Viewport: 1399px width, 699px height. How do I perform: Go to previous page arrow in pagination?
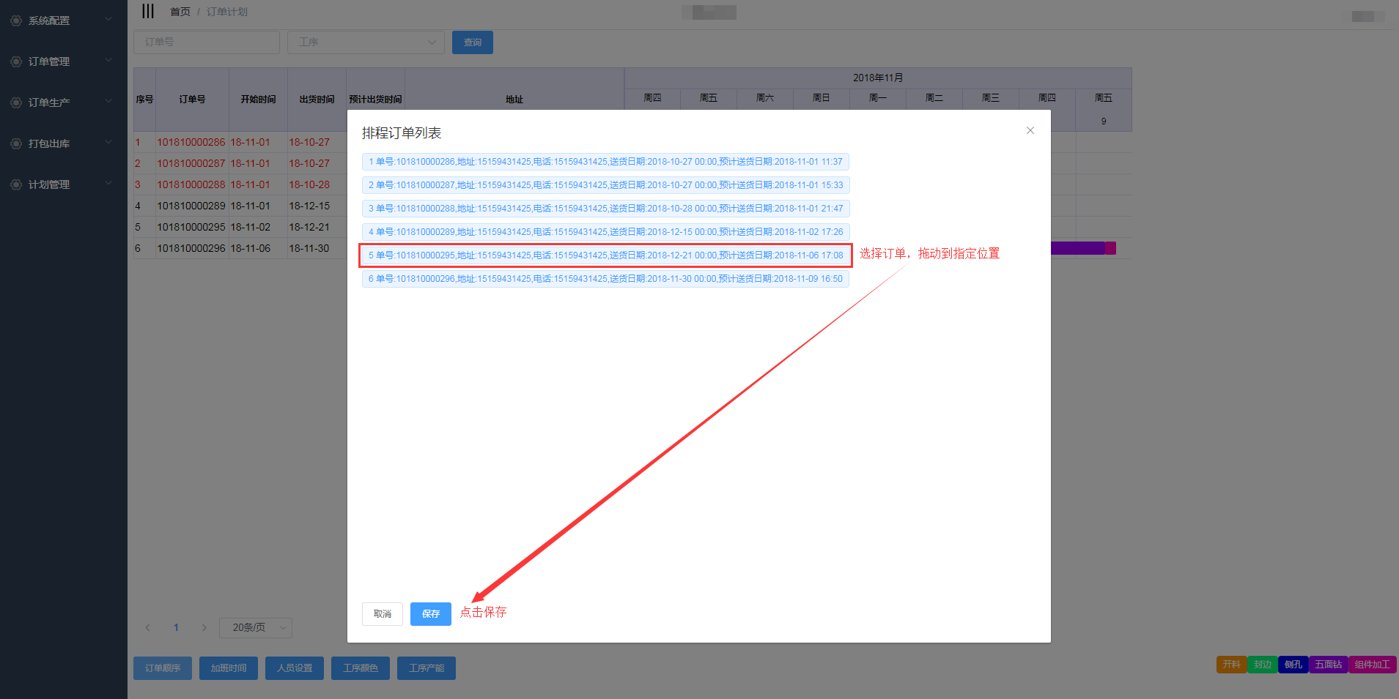148,627
